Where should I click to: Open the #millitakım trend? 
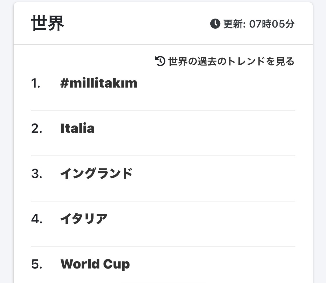99,84
